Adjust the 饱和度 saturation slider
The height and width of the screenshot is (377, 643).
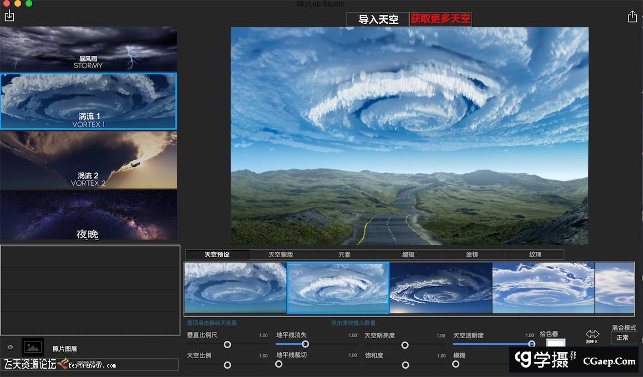click(405, 365)
